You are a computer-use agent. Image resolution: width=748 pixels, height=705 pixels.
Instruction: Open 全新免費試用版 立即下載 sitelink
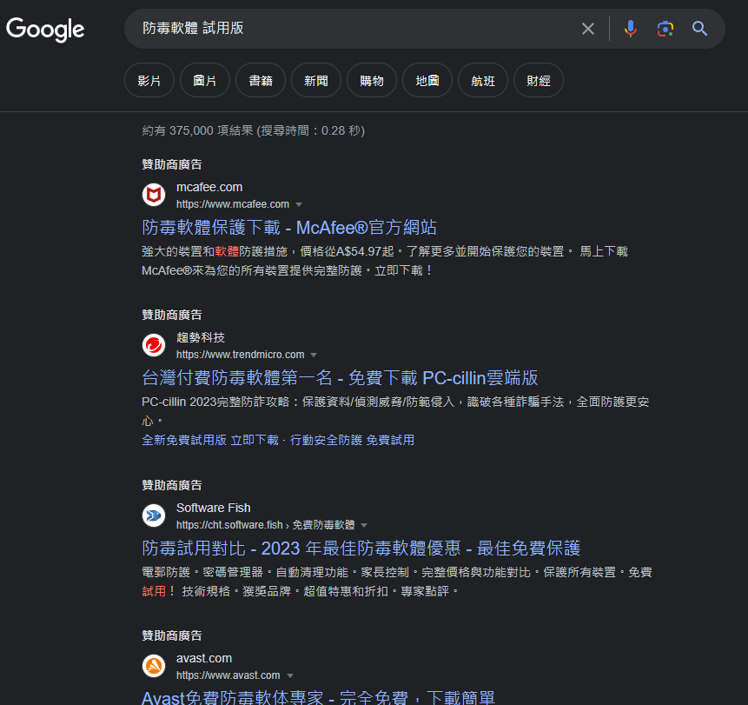tap(210, 440)
